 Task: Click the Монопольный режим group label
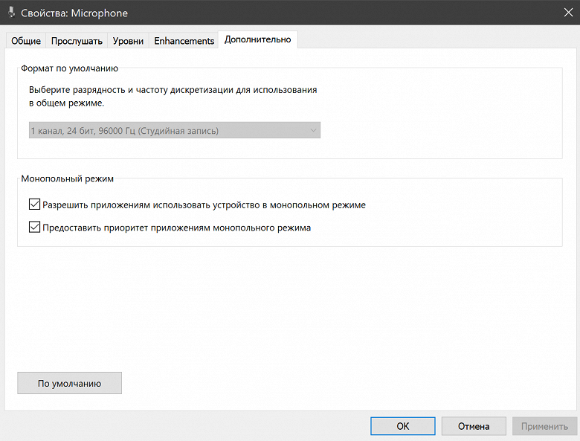pos(68,178)
